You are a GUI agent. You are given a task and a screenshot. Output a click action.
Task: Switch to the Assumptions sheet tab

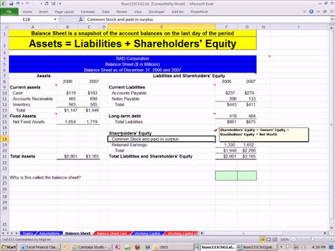[x=50, y=233]
